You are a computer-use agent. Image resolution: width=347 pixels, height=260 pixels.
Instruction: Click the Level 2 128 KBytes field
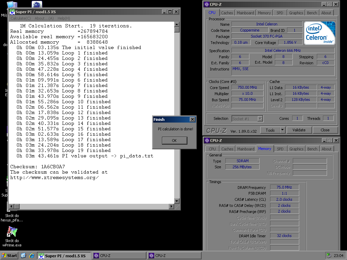(301, 100)
